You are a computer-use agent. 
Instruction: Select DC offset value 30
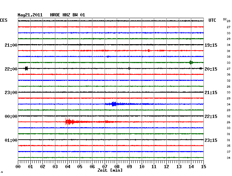coord(228,51)
